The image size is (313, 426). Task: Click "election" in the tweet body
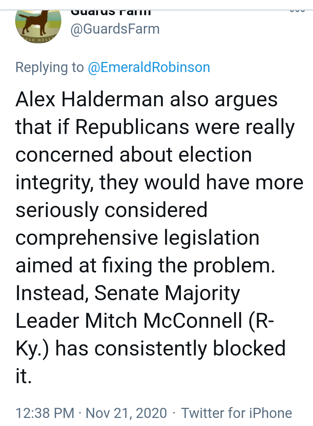pyautogui.click(x=215, y=155)
